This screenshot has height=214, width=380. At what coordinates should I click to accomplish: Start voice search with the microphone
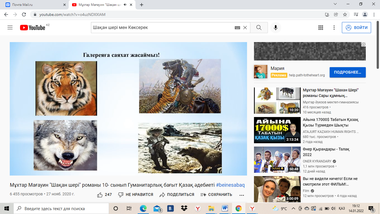click(276, 28)
